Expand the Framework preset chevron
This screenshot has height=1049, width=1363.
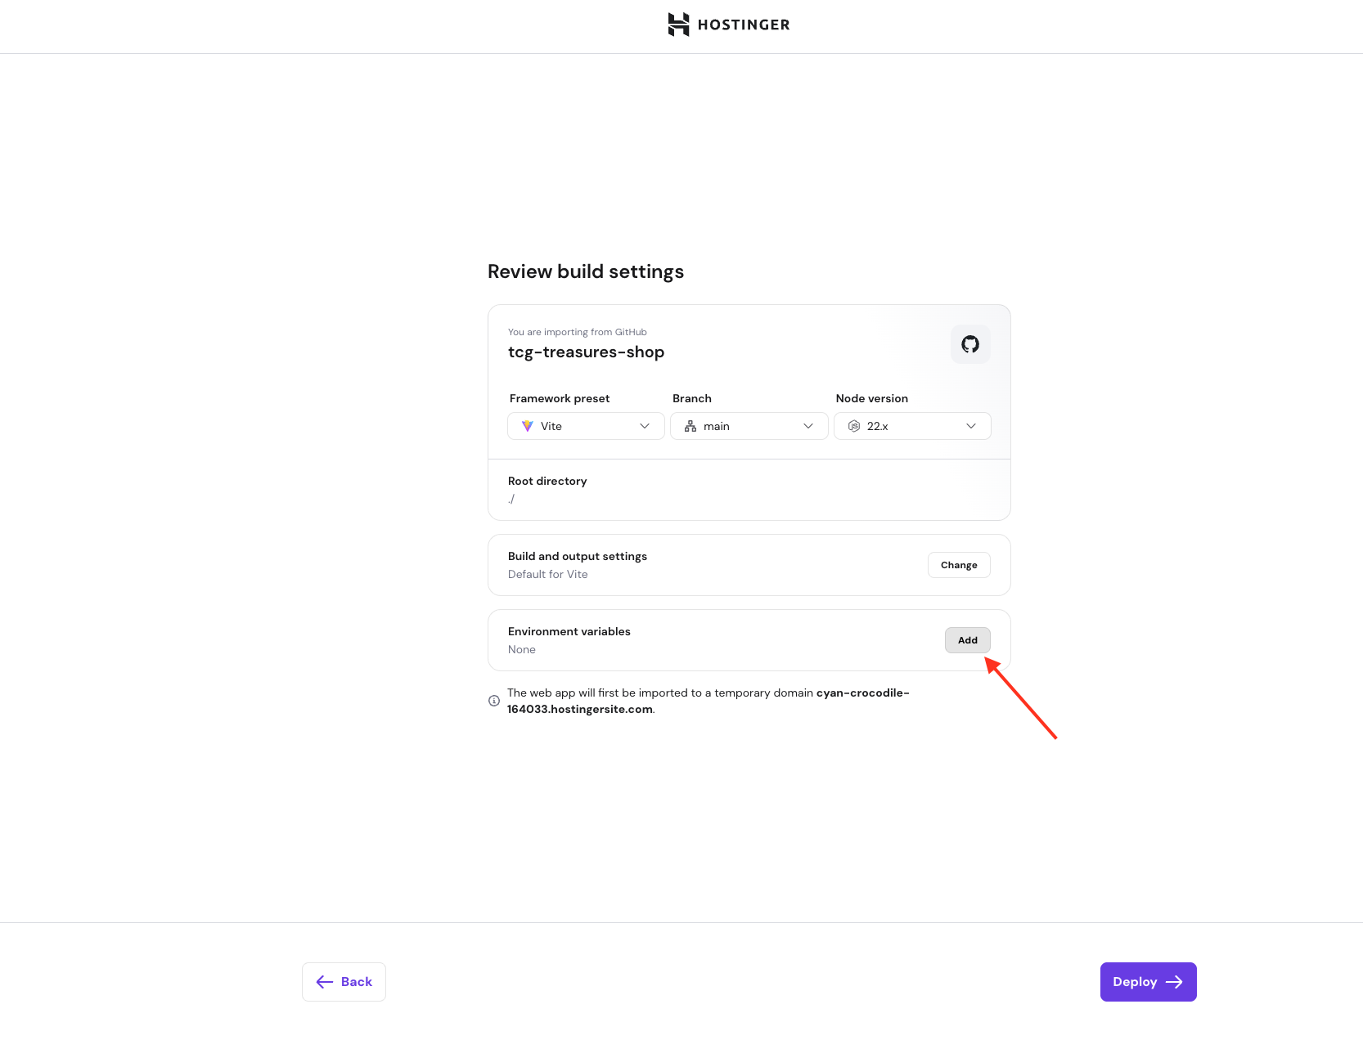pyautogui.click(x=645, y=426)
